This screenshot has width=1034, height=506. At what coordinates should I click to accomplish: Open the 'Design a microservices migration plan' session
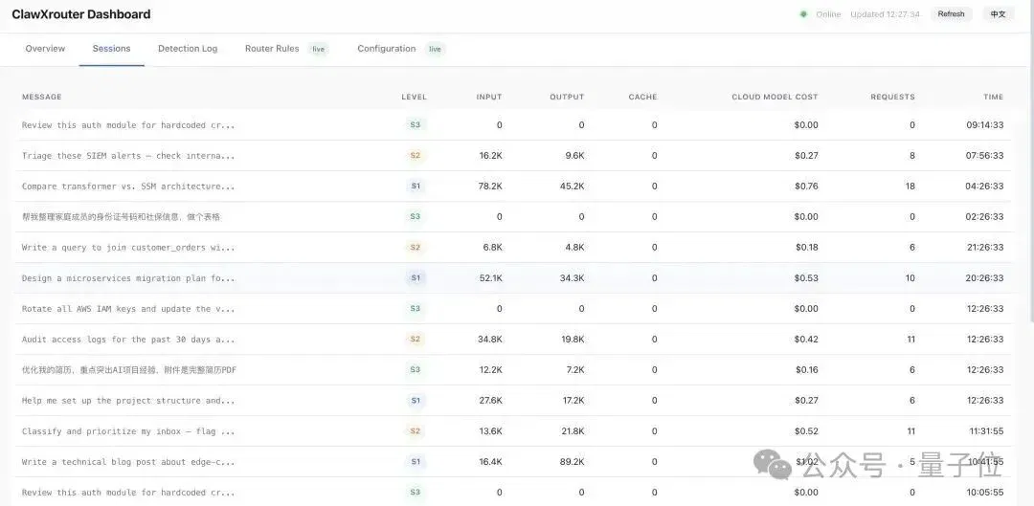coord(513,278)
